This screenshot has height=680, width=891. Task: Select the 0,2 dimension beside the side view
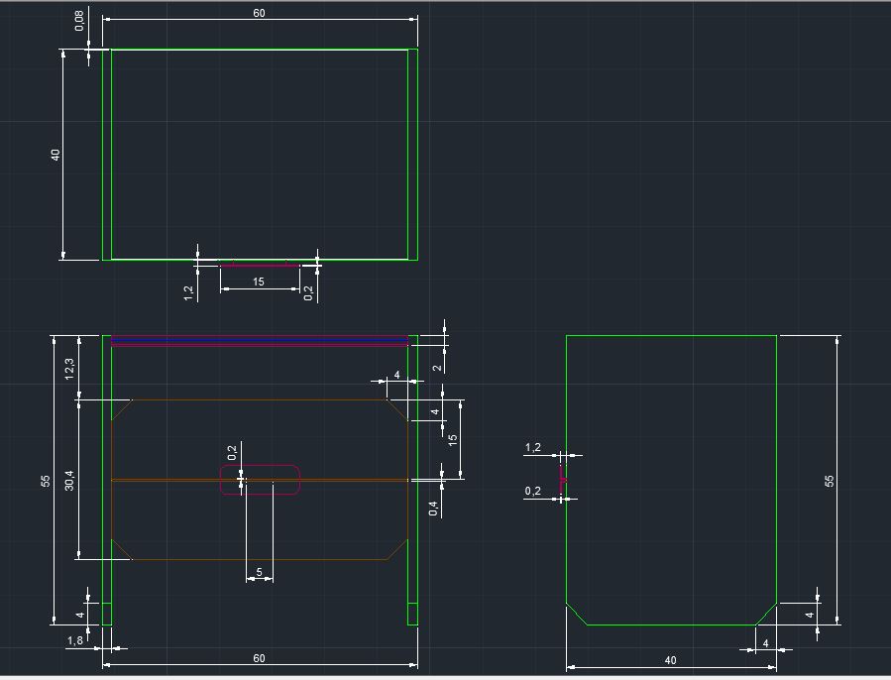(x=533, y=491)
